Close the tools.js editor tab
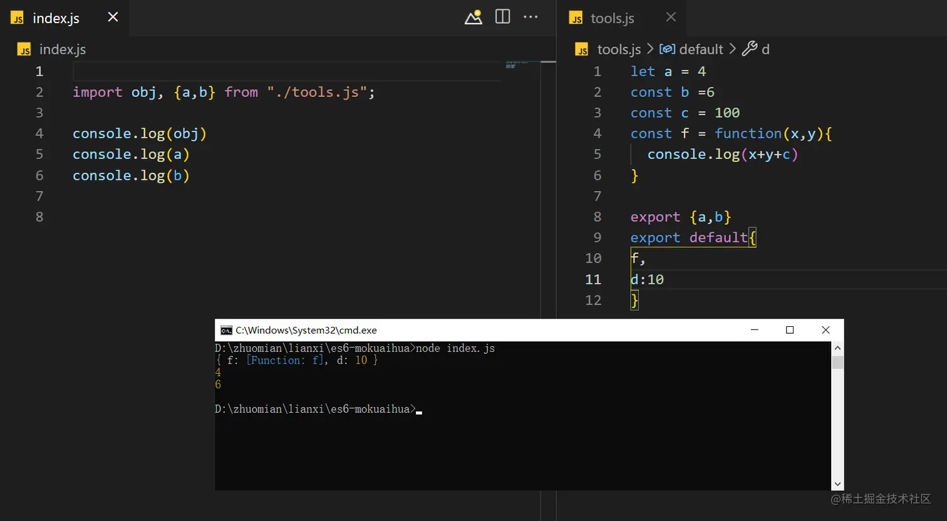 pyautogui.click(x=671, y=17)
